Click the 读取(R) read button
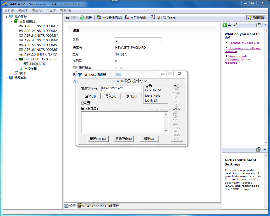This screenshot has width=270, height=216. point(131,96)
